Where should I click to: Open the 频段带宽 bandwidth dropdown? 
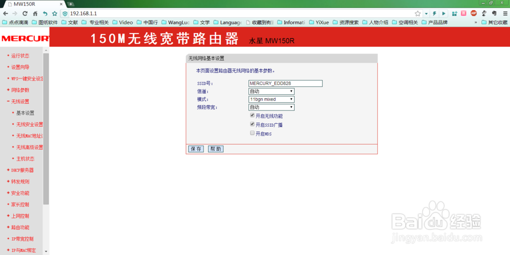[272, 107]
